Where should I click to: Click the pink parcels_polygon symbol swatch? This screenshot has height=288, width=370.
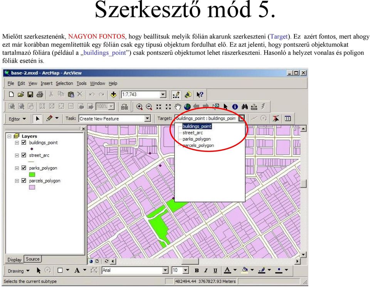[32, 187]
